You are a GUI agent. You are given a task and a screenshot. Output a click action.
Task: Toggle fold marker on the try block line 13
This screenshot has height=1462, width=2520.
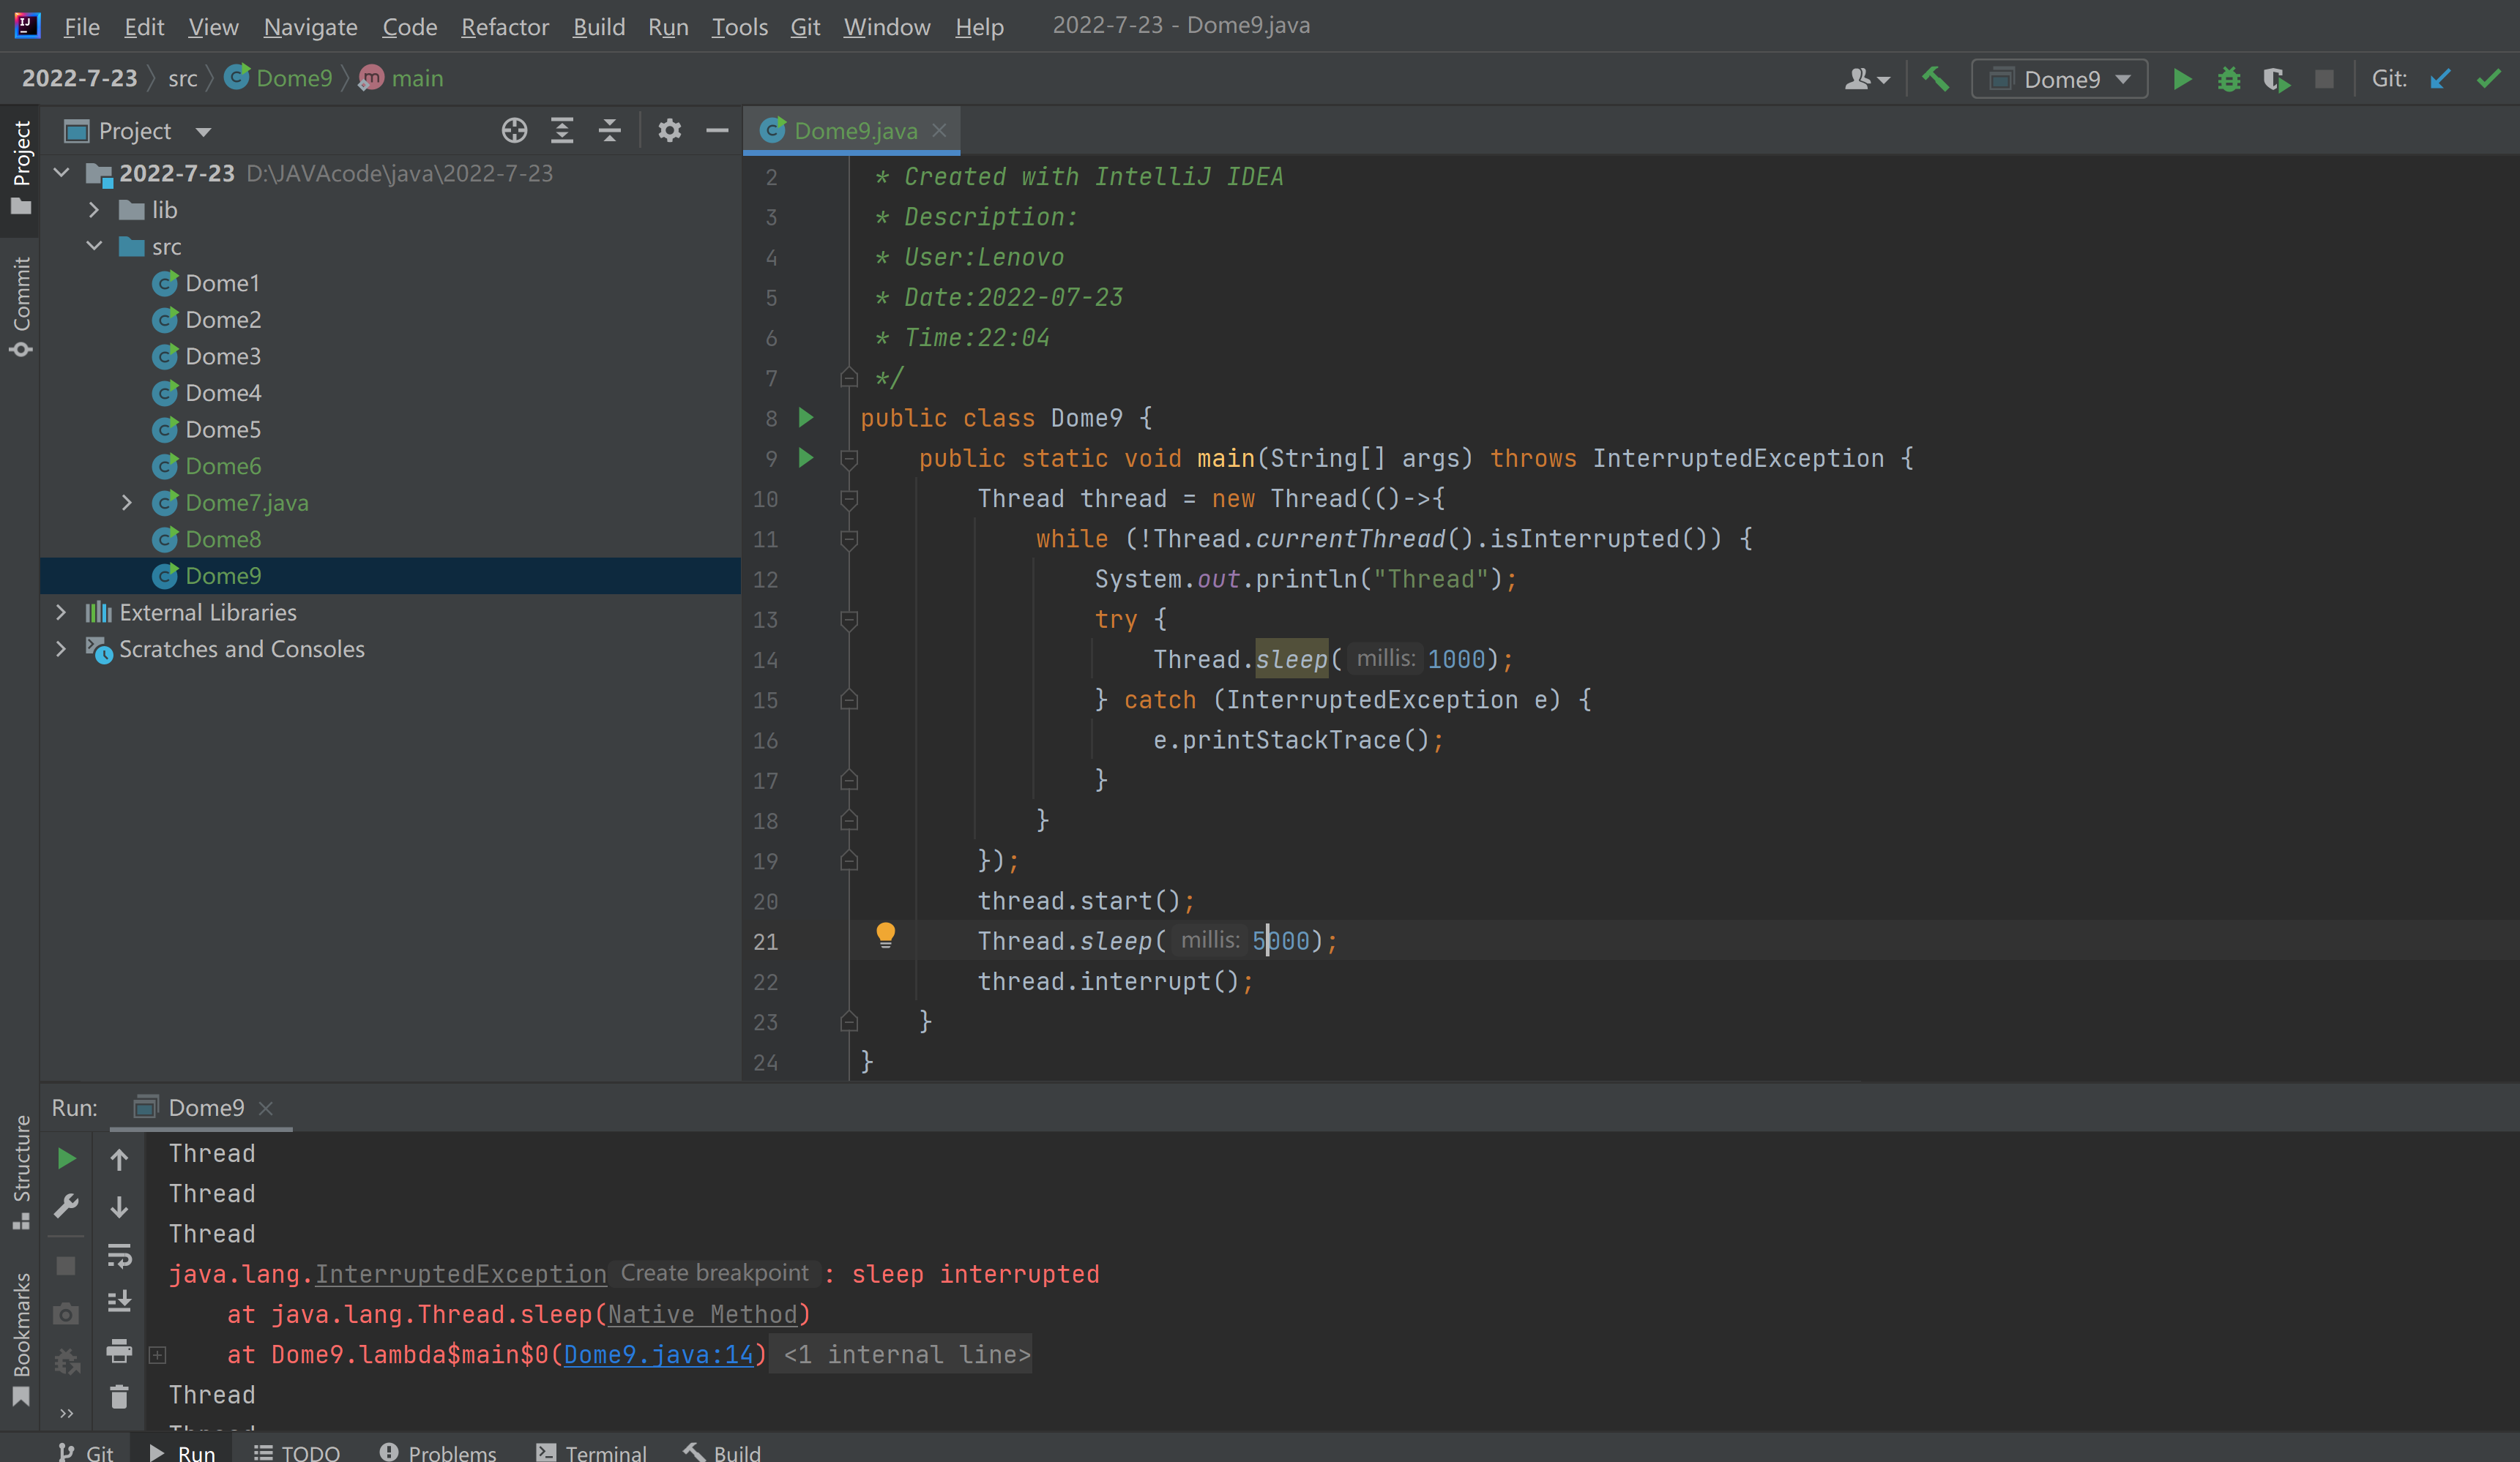point(849,620)
